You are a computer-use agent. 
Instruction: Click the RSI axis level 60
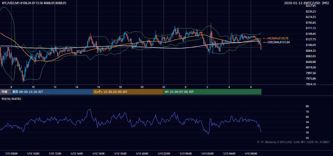point(307,117)
